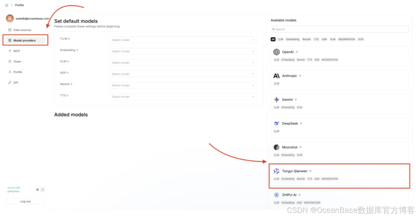This screenshot has width=416, height=217.
Task: Click the OpenAI logo icon
Action: 276,52
